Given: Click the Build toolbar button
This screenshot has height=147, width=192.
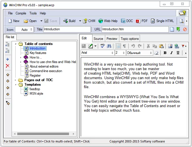Looking at the screenshot, I should pos(69,21).
